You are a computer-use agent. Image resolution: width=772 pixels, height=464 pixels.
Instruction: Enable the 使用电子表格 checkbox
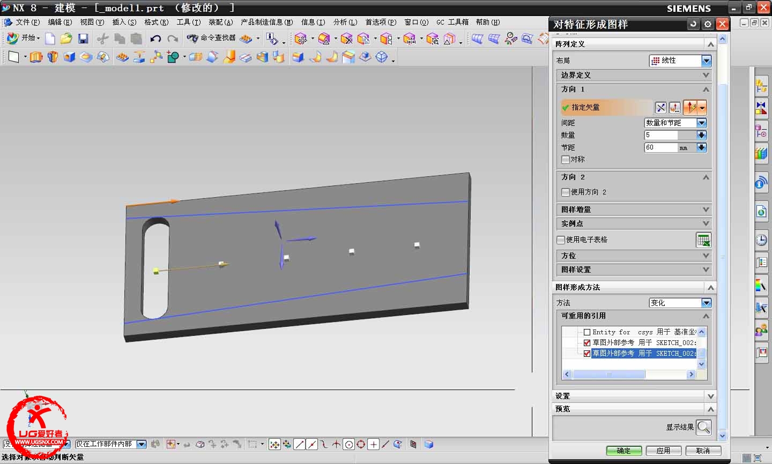tap(561, 240)
